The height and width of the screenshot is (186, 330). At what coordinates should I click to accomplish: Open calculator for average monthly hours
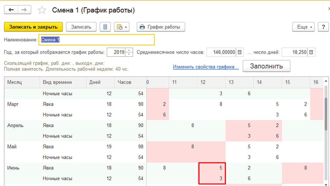coord(240,52)
